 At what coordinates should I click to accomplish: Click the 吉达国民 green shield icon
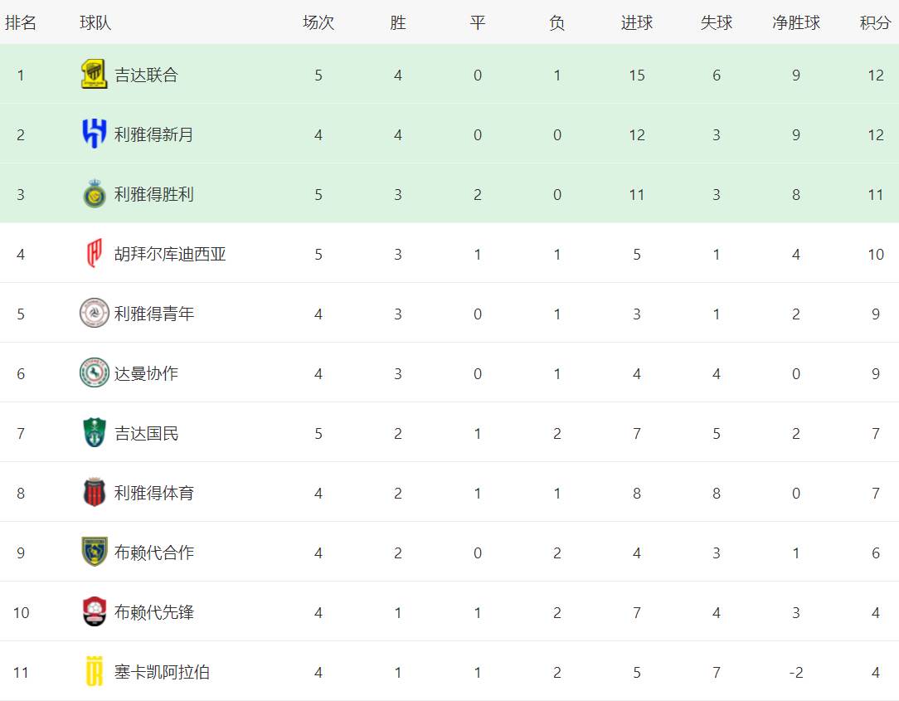point(94,432)
